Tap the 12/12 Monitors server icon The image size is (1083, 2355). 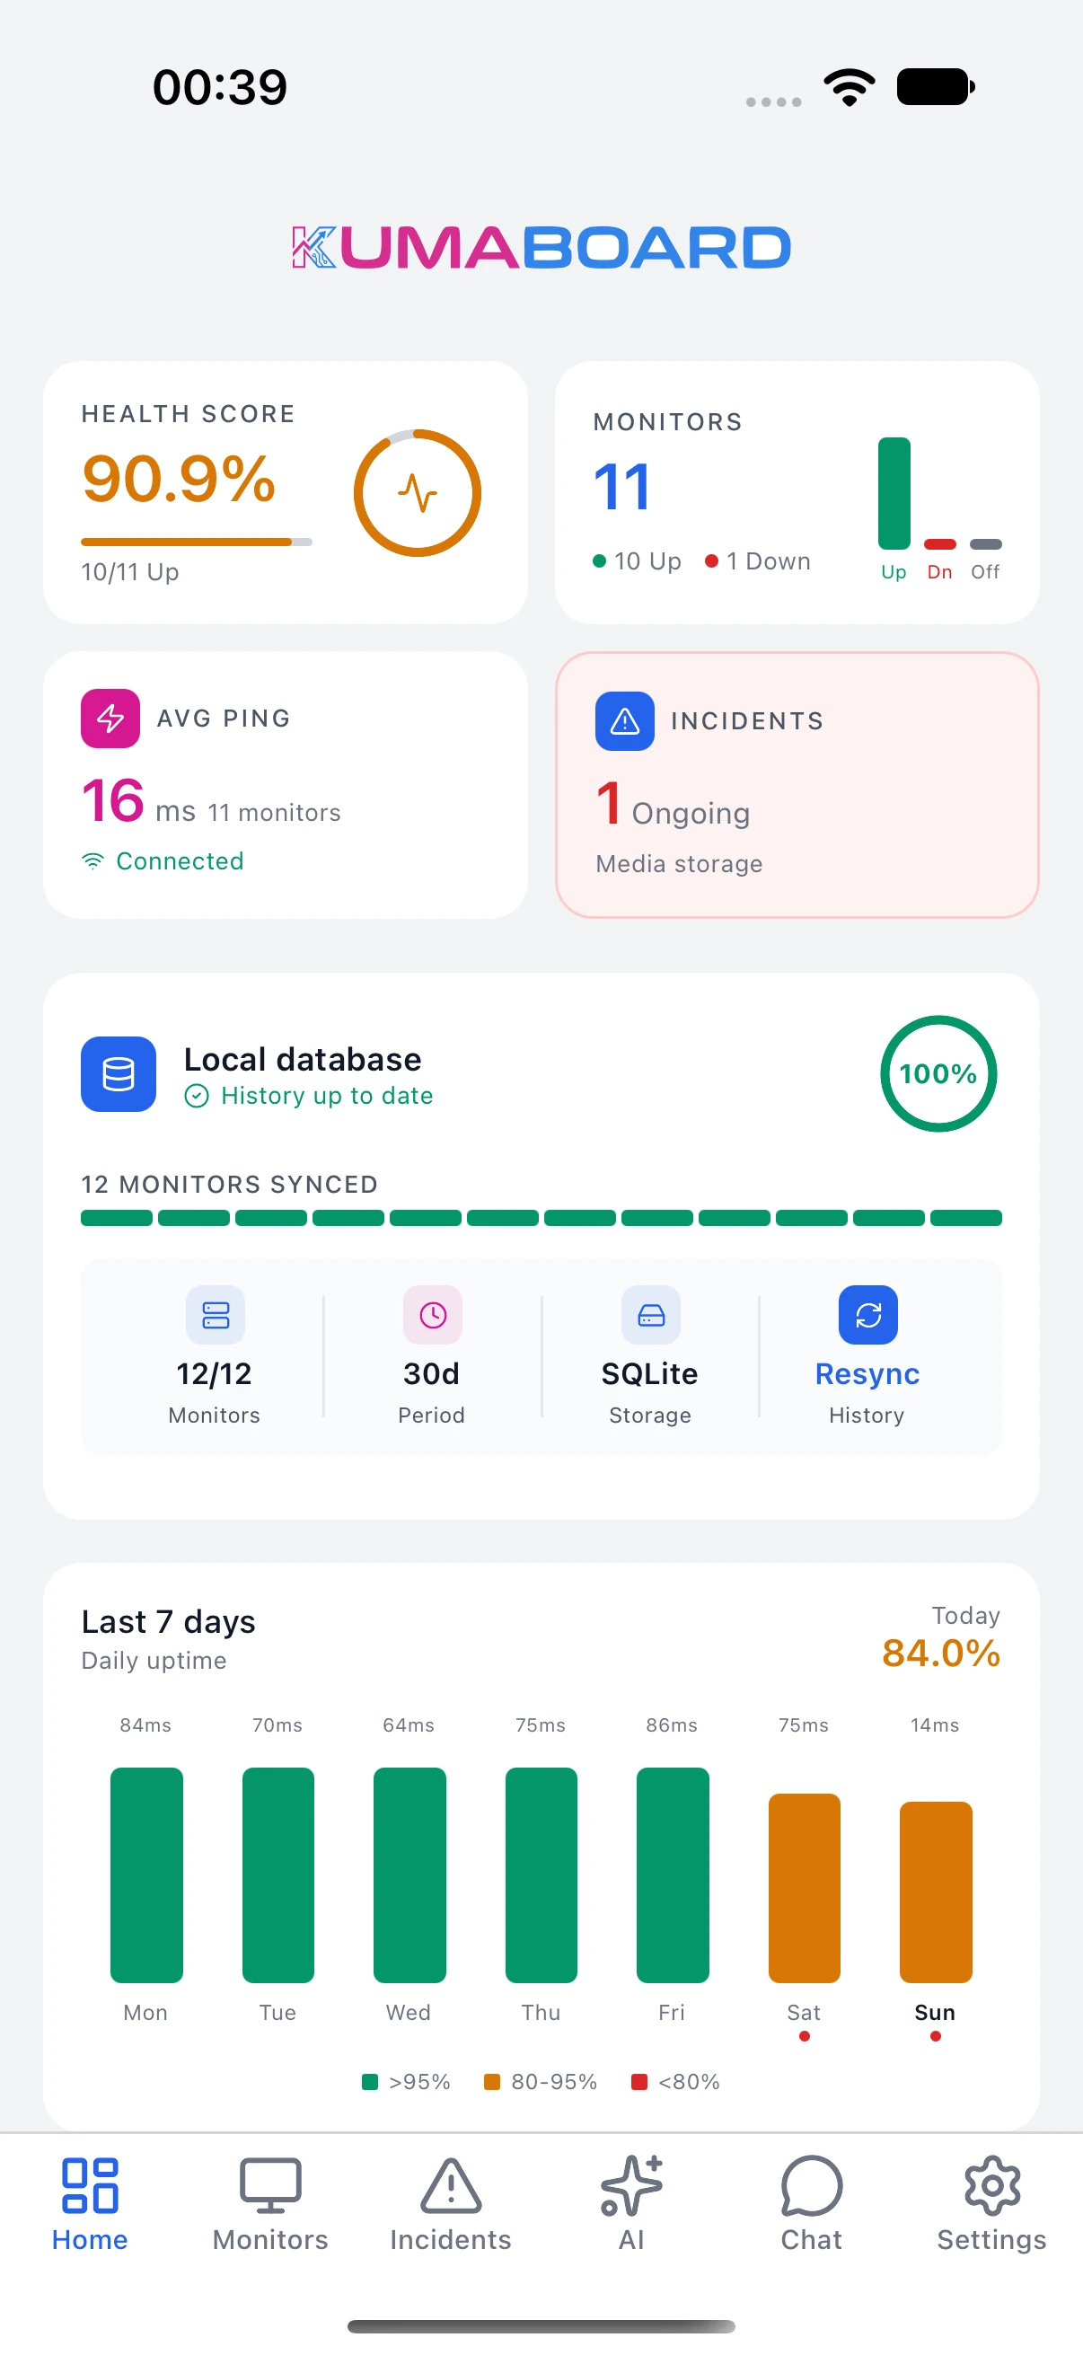coord(216,1315)
